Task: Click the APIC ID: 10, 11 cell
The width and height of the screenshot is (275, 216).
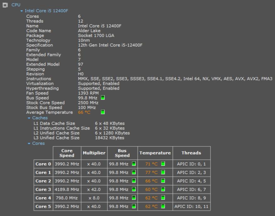Action: [192, 207]
